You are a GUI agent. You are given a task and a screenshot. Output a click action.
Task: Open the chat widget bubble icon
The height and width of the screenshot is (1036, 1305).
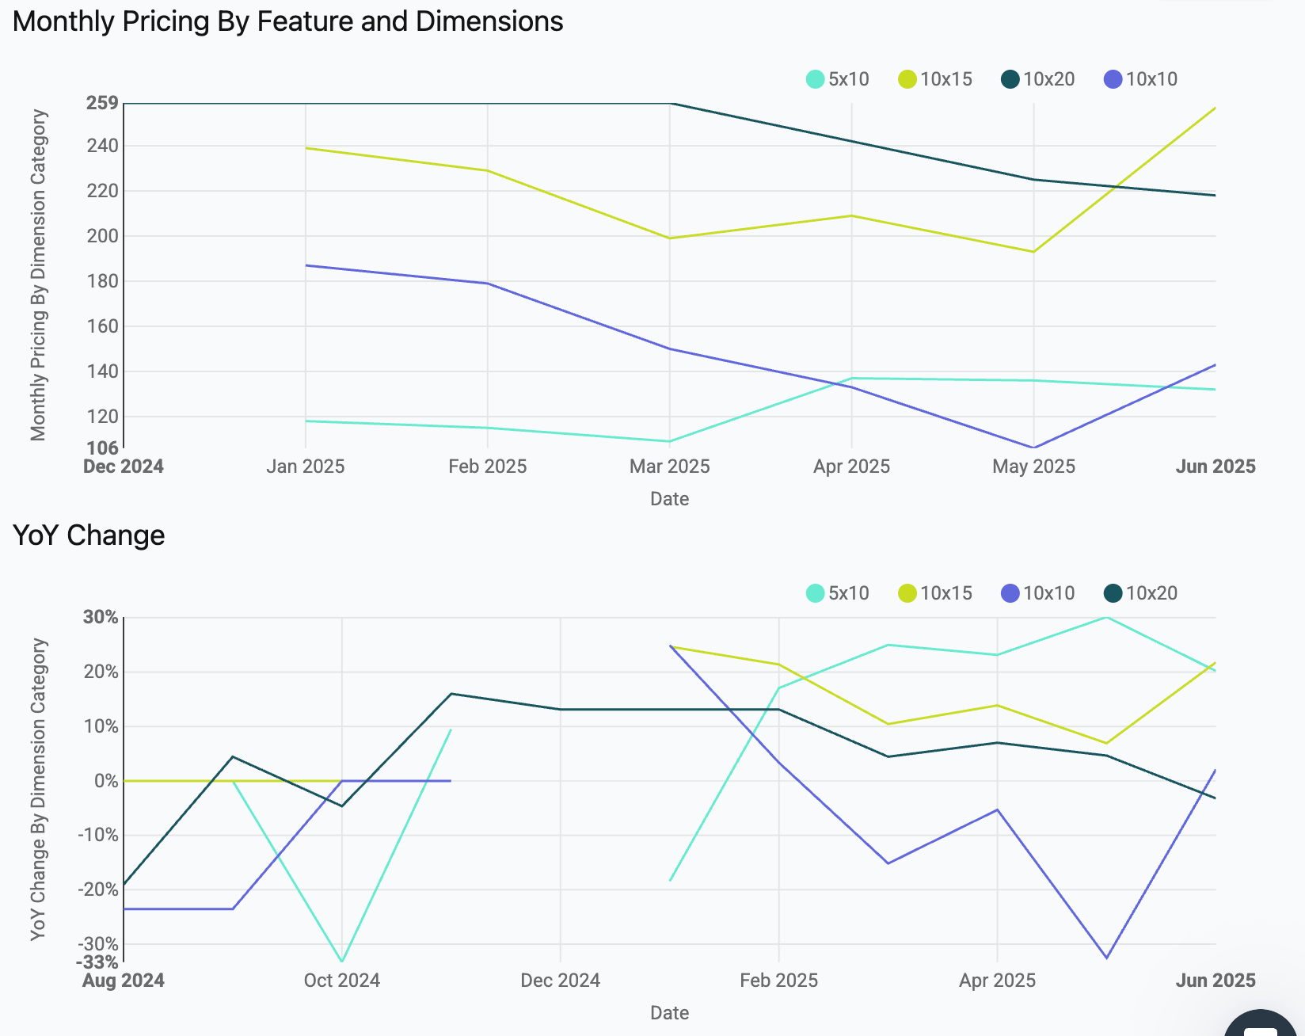click(x=1261, y=1028)
